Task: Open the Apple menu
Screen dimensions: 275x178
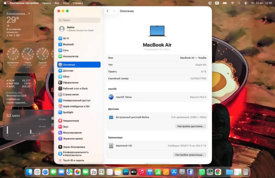Action: point(5,3)
